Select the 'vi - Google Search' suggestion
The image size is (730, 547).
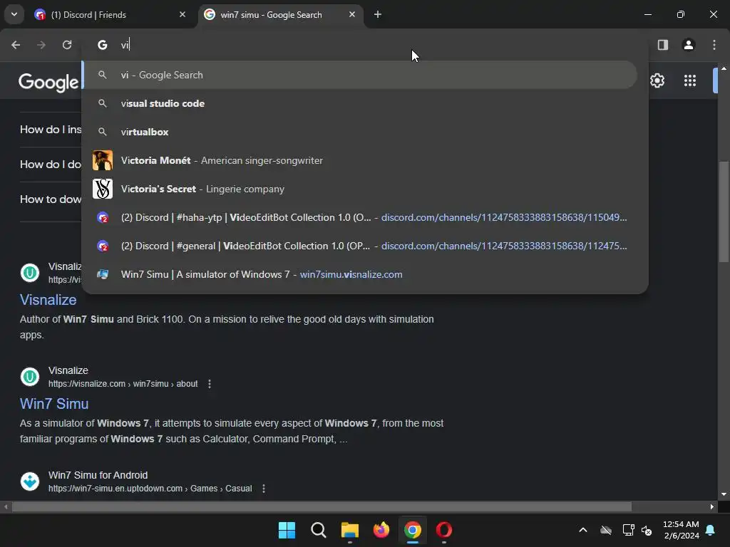[x=359, y=75]
